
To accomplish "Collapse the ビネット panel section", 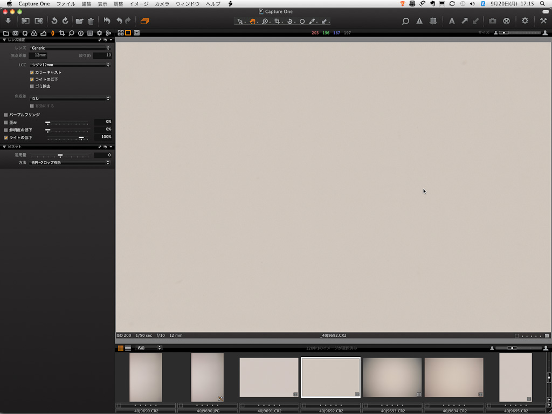I will pyautogui.click(x=4, y=147).
